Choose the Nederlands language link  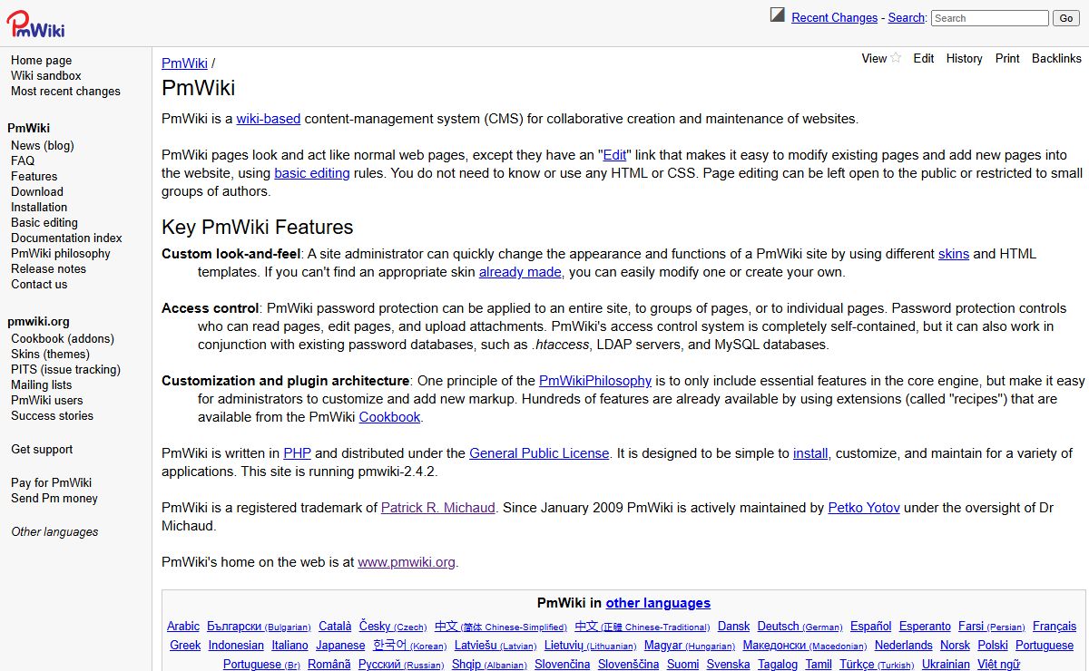pyautogui.click(x=904, y=646)
